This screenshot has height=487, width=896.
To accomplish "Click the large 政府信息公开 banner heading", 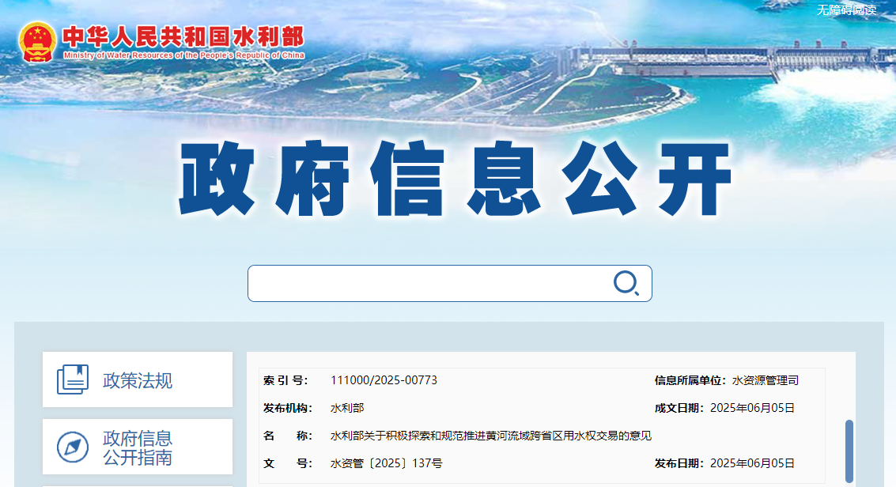I will pos(455,180).
